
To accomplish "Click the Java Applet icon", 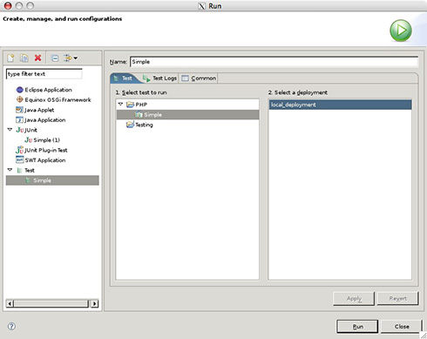I will click(x=19, y=110).
